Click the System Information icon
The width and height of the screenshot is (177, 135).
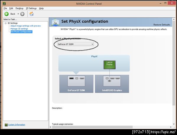click(6, 125)
